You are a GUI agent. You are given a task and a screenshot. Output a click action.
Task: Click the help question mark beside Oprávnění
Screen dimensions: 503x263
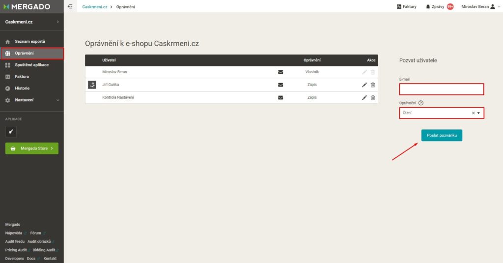421,103
